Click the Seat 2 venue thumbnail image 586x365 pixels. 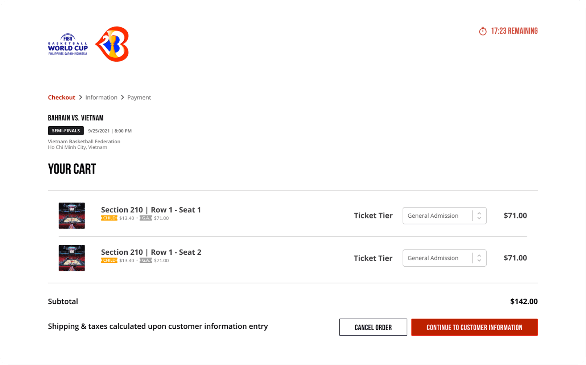[x=71, y=258]
